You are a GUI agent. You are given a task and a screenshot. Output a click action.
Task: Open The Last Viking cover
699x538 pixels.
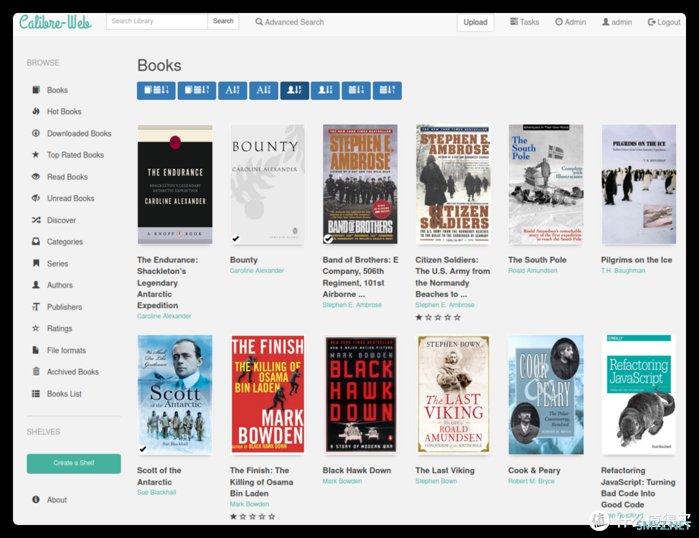point(453,395)
